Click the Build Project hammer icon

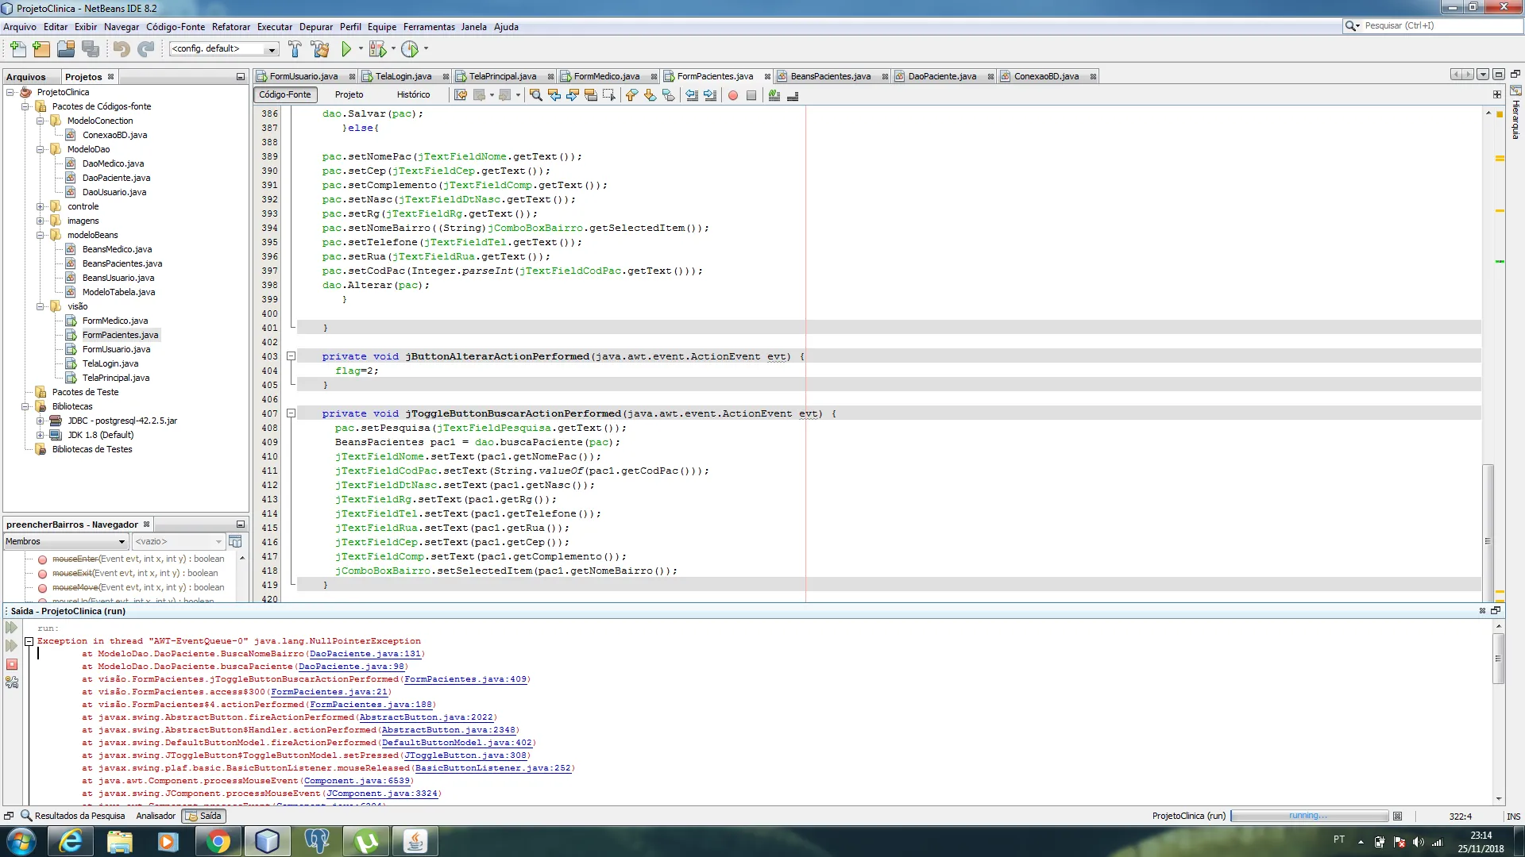coord(295,49)
